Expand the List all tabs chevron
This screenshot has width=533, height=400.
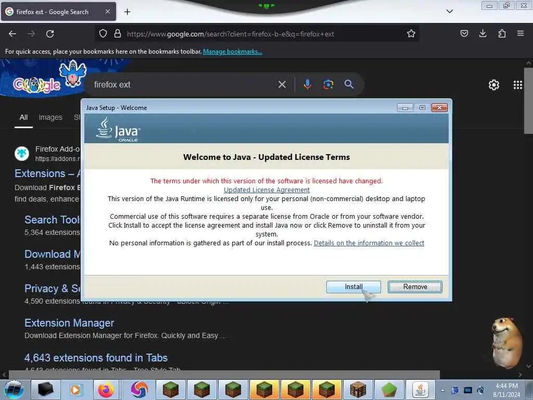(449, 11)
